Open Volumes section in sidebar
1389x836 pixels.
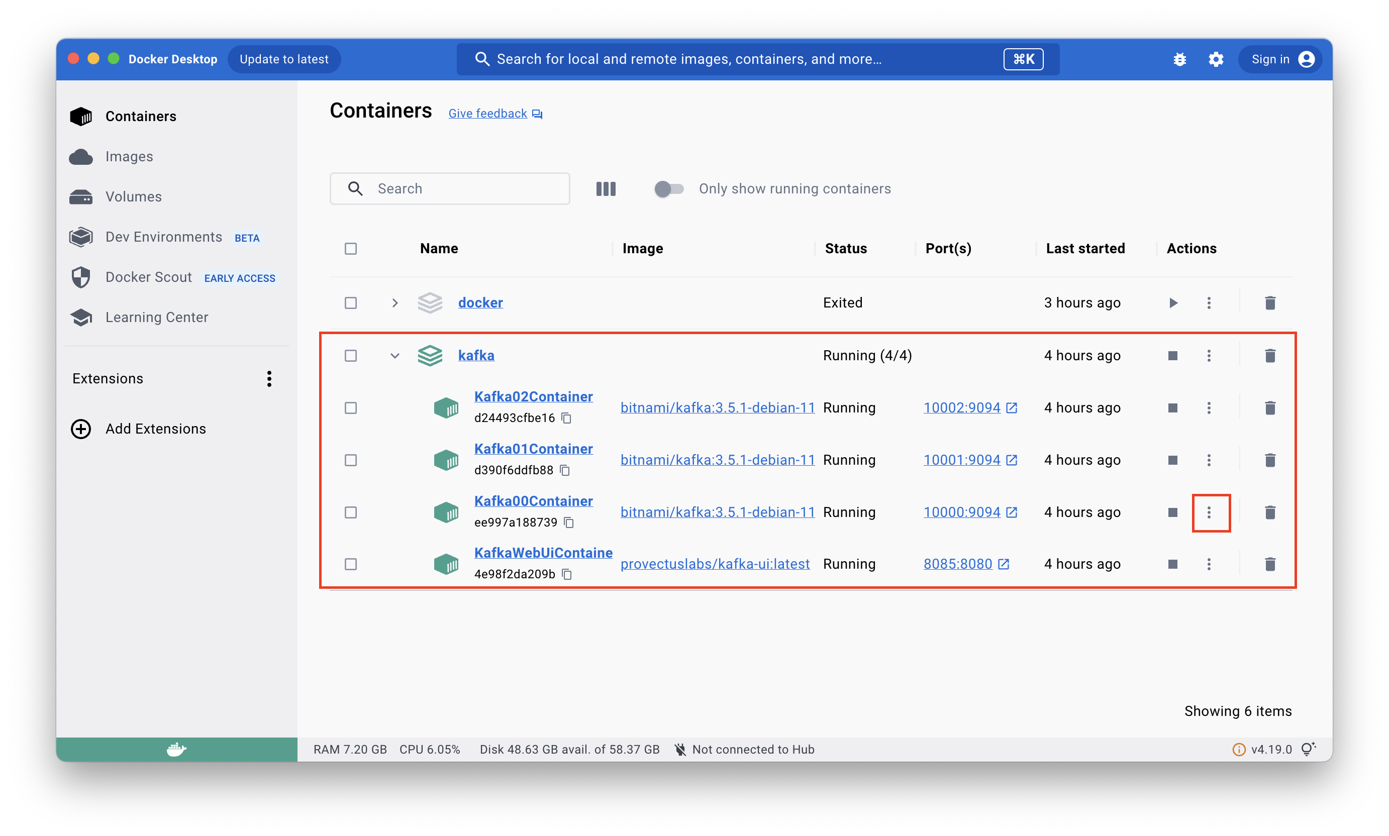click(134, 196)
